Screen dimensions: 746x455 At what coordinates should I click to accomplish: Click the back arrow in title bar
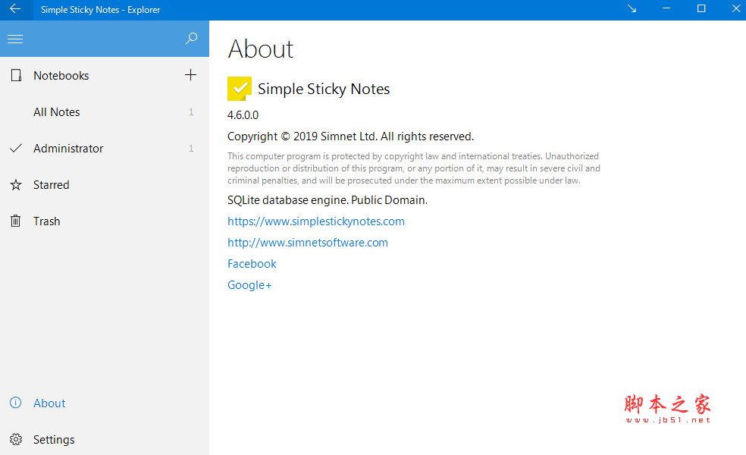click(x=15, y=9)
